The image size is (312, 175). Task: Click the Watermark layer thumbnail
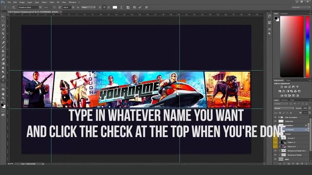281,121
